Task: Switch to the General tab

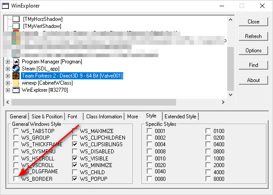Action: 18,117
